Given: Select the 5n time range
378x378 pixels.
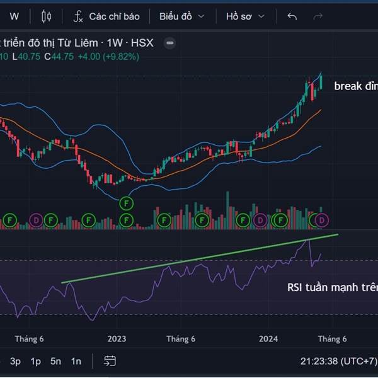Looking at the screenshot, I should point(55,361).
